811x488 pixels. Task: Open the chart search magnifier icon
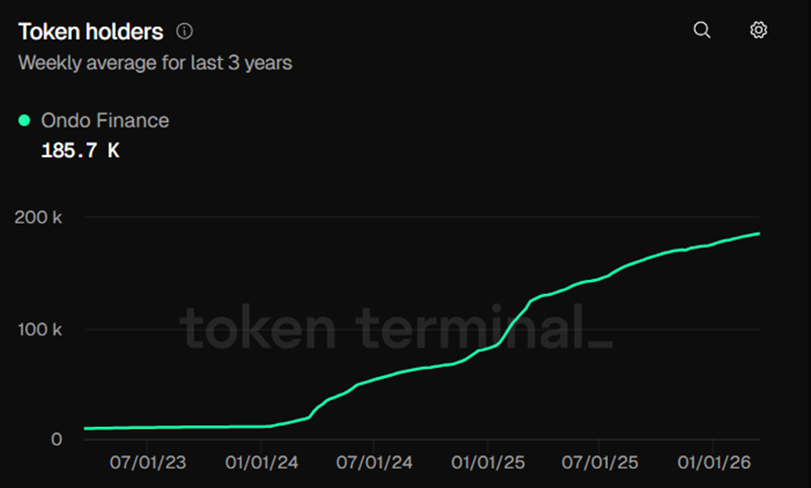pos(702,30)
